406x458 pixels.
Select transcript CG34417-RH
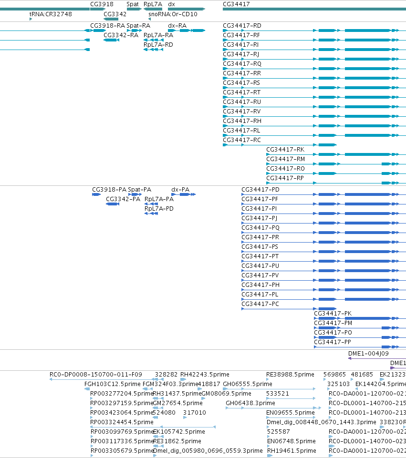click(x=242, y=121)
